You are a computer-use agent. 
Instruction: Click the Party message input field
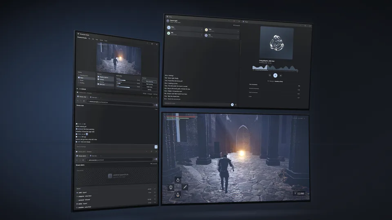pyautogui.click(x=197, y=103)
